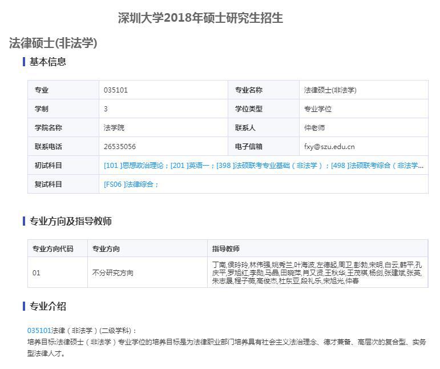Image resolution: width=440 pixels, height=369 pixels.
Task: Click the 专业学位 value cell
Action: coord(364,109)
